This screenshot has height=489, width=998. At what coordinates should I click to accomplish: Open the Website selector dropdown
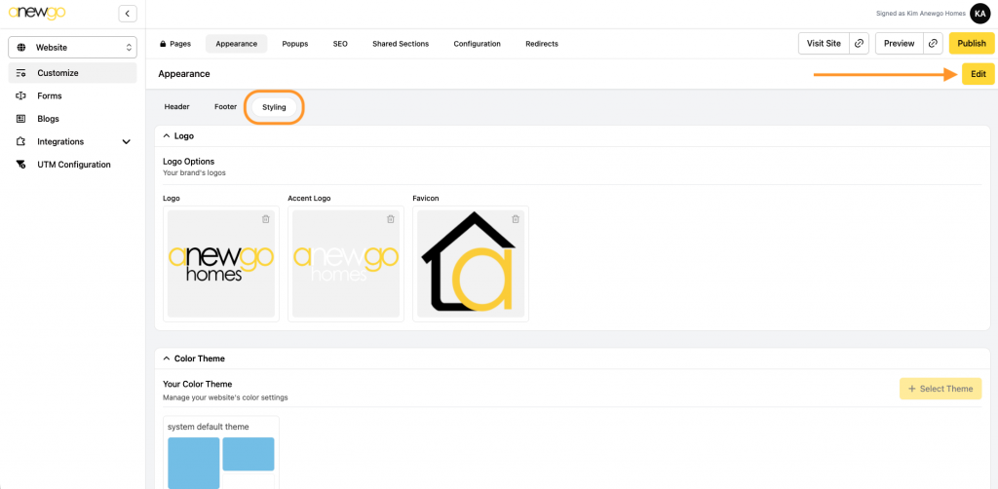[72, 47]
